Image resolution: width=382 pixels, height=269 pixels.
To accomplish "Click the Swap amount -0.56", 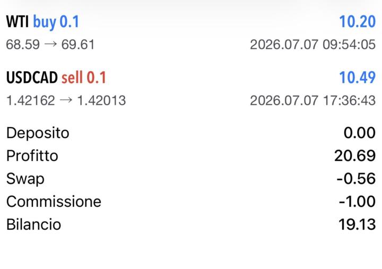I will click(356, 179).
